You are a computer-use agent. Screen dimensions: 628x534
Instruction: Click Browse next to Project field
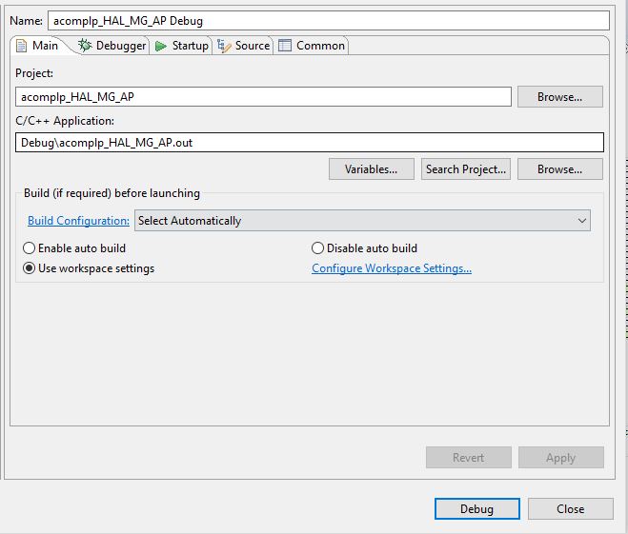tap(559, 97)
